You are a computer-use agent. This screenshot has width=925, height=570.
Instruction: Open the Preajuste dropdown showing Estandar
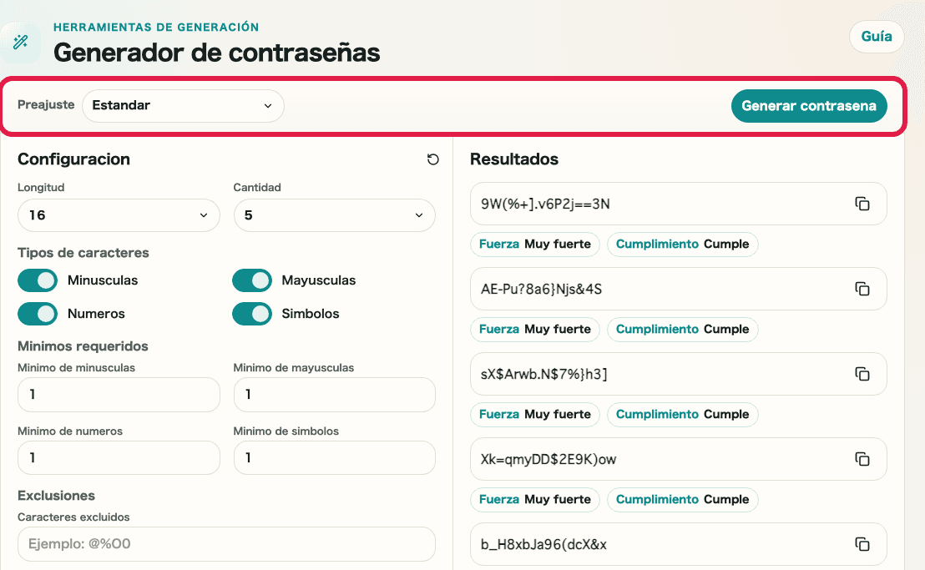point(182,106)
